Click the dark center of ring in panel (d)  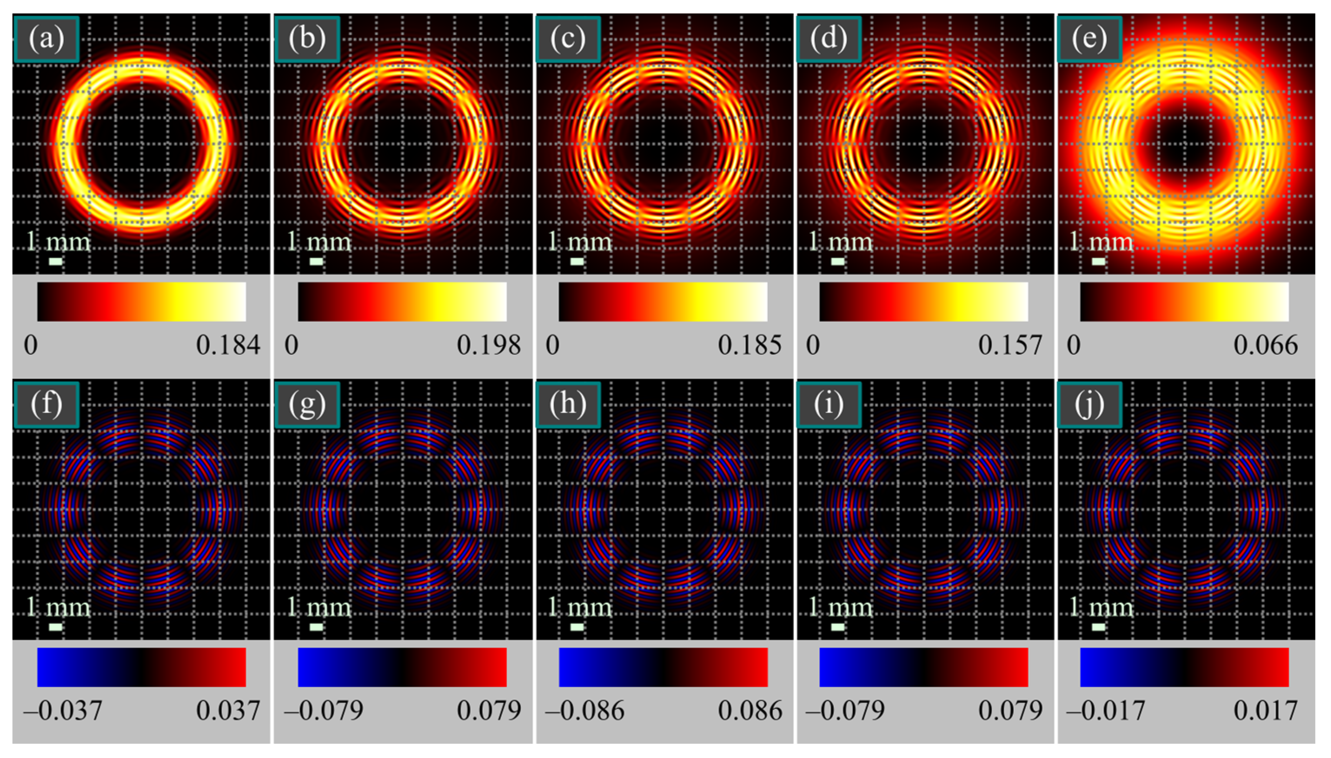point(925,143)
